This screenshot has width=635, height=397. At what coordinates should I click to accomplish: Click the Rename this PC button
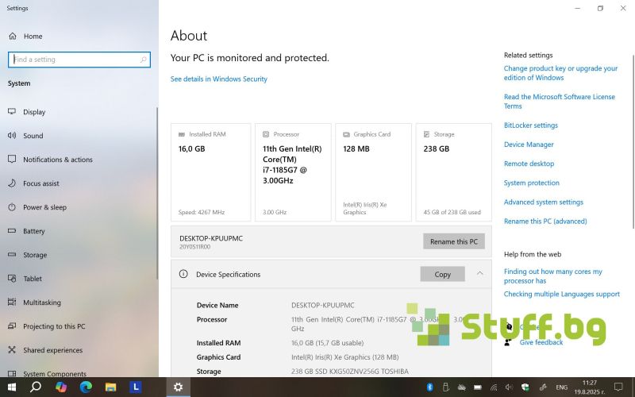coord(453,241)
